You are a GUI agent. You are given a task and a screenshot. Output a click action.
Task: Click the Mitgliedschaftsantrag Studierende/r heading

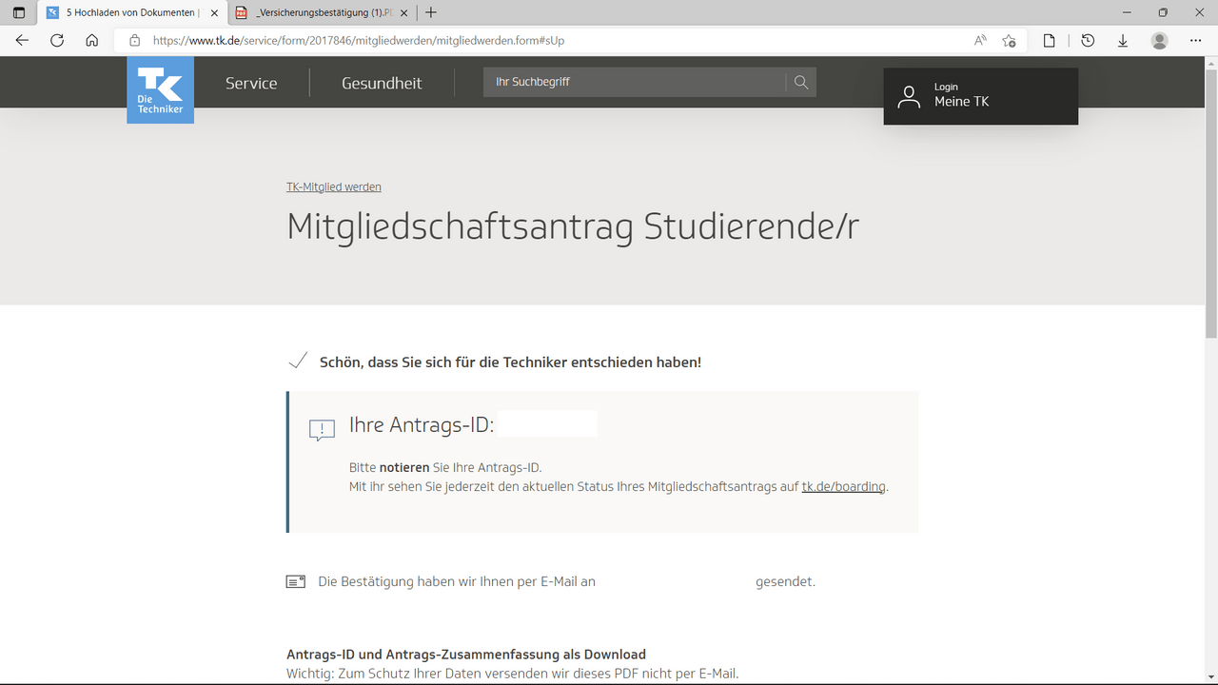573,228
